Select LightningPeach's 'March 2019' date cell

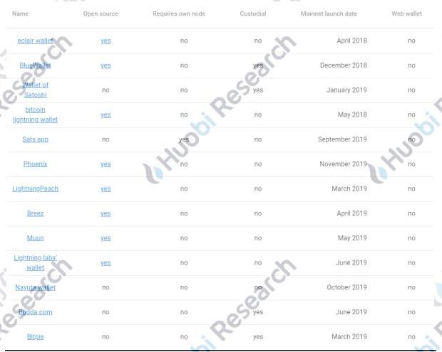pyautogui.click(x=349, y=188)
